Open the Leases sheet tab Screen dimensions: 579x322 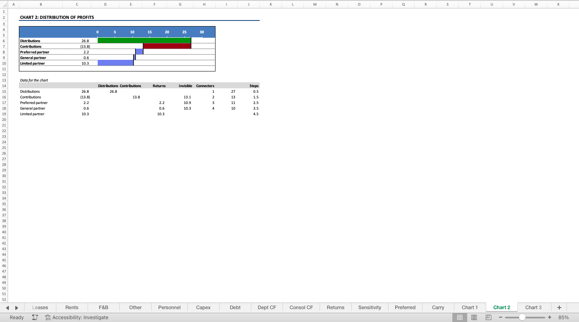tap(40, 308)
